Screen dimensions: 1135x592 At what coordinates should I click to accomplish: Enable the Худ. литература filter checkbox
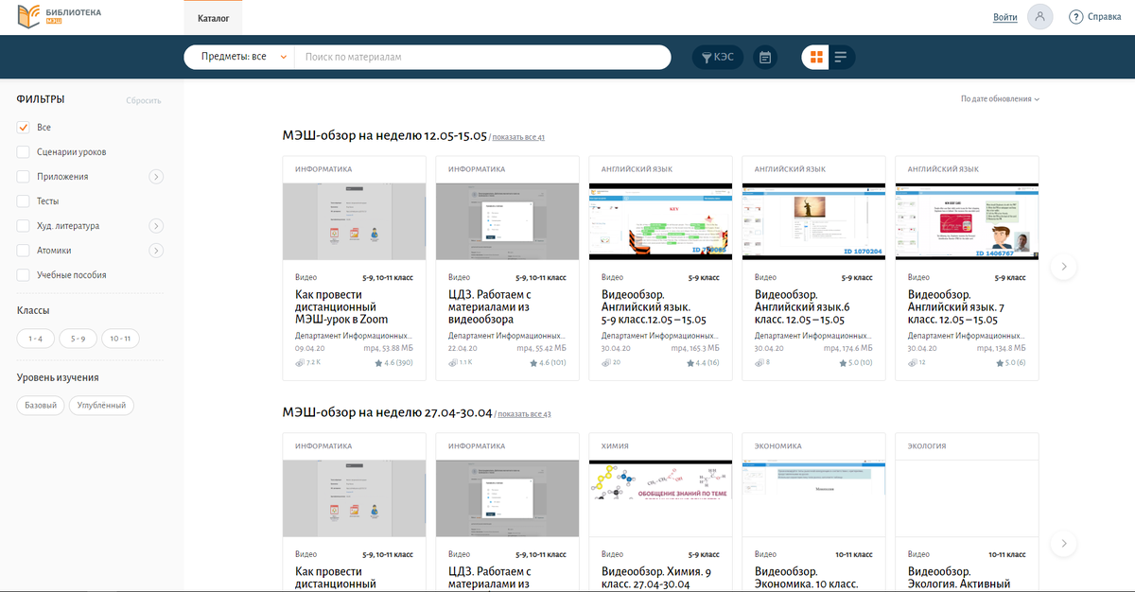[x=24, y=226]
